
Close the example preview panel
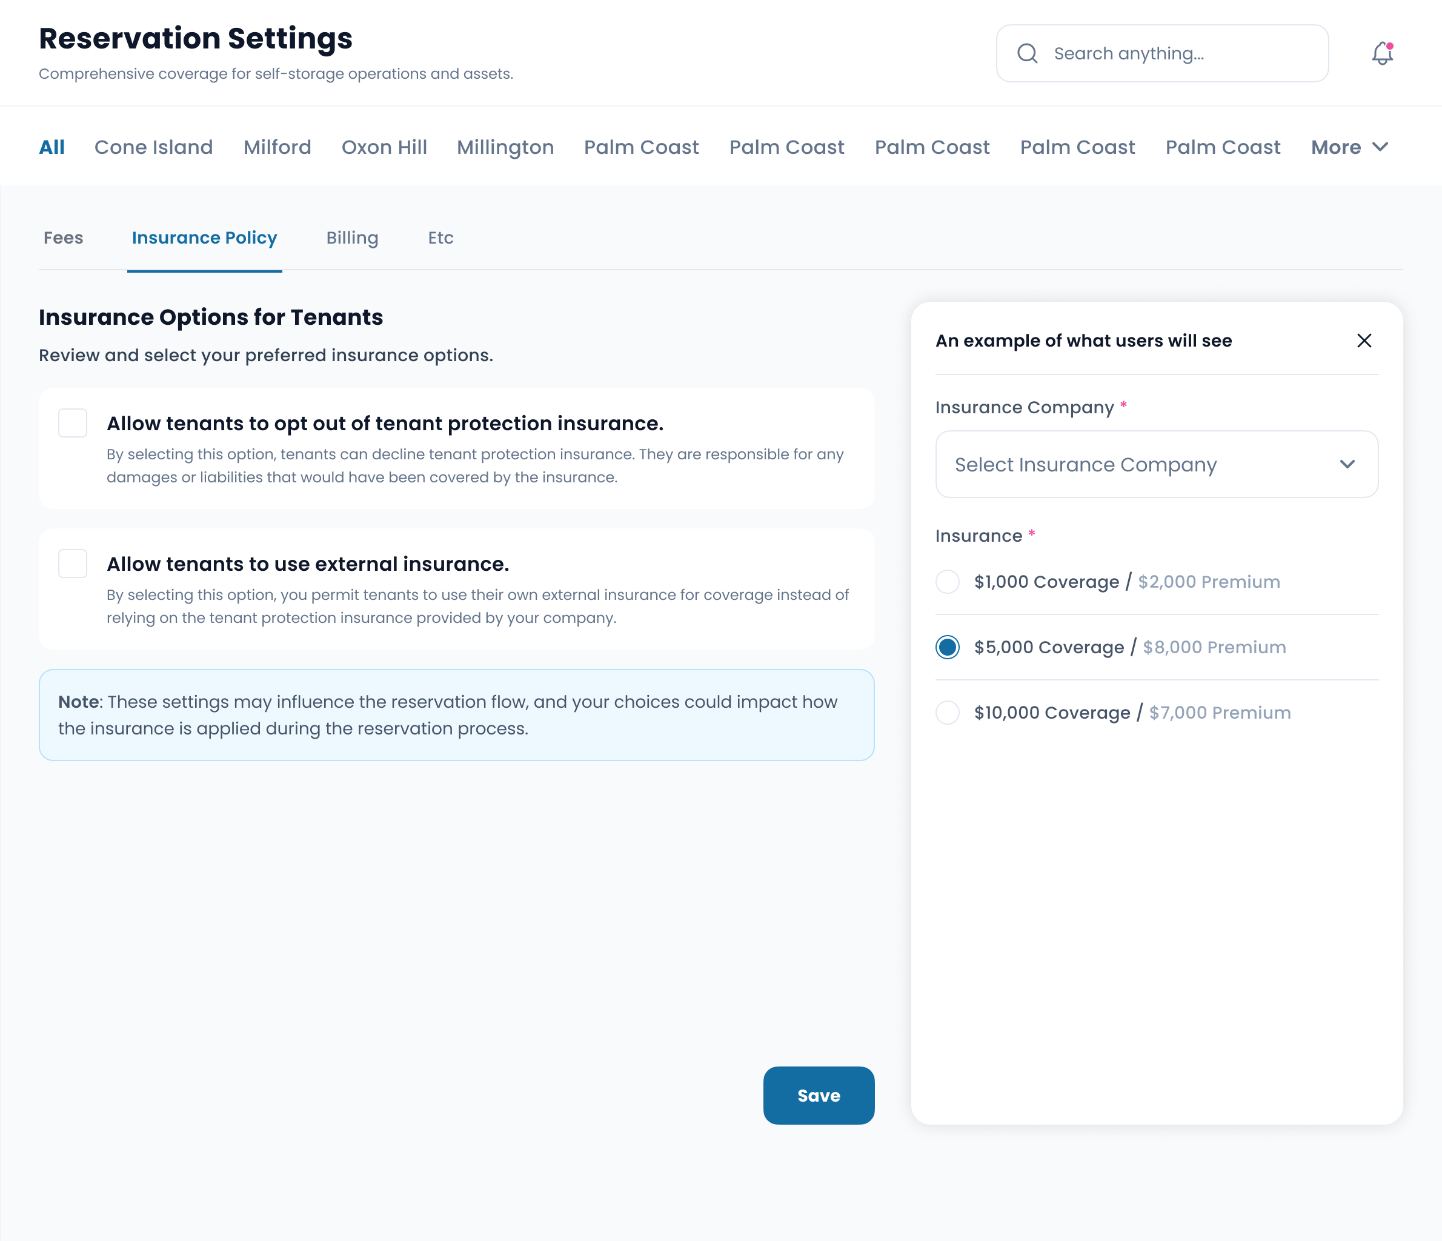point(1364,341)
